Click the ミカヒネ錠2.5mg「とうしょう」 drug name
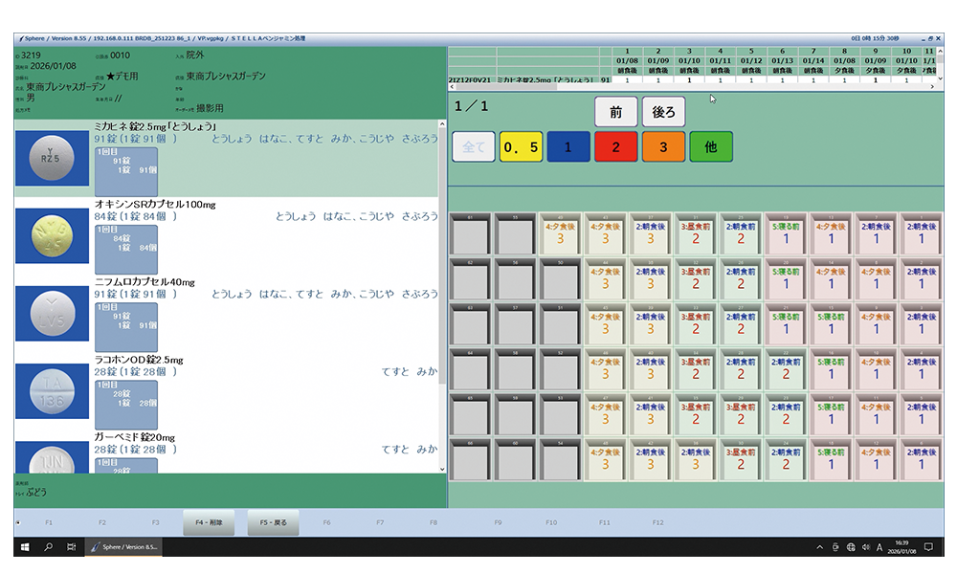 click(x=155, y=127)
